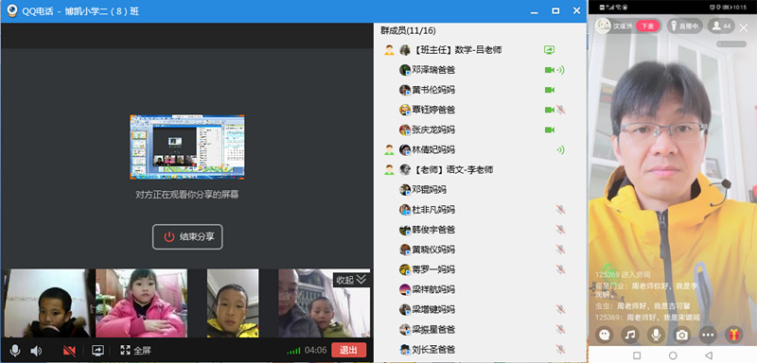This screenshot has height=363, width=757.
Task: Click screen-sharing icon beside 吕老师
Action: pos(549,50)
